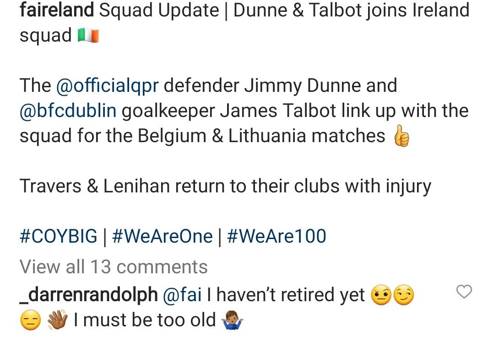The image size is (488, 340).
Task: Tap the 'I must be too old' comment text
Action: click(x=145, y=320)
